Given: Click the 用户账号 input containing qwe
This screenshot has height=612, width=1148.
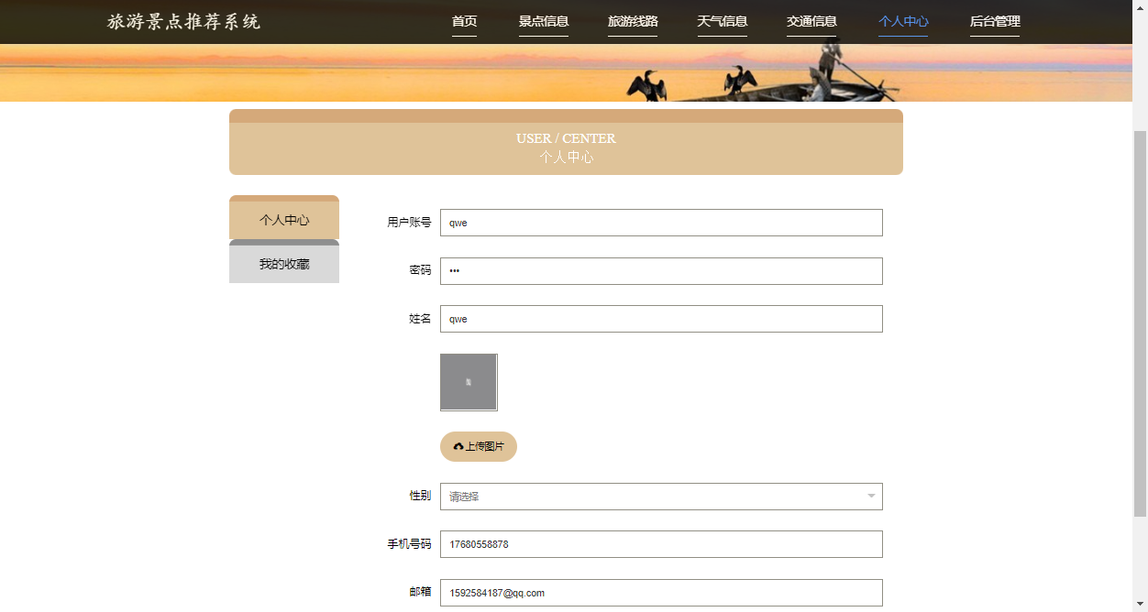Looking at the screenshot, I should [x=660, y=222].
